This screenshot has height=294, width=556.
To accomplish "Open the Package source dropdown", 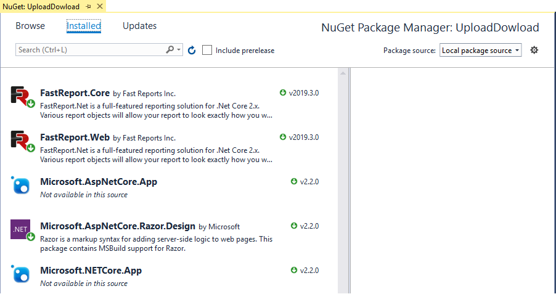I will pos(480,51).
